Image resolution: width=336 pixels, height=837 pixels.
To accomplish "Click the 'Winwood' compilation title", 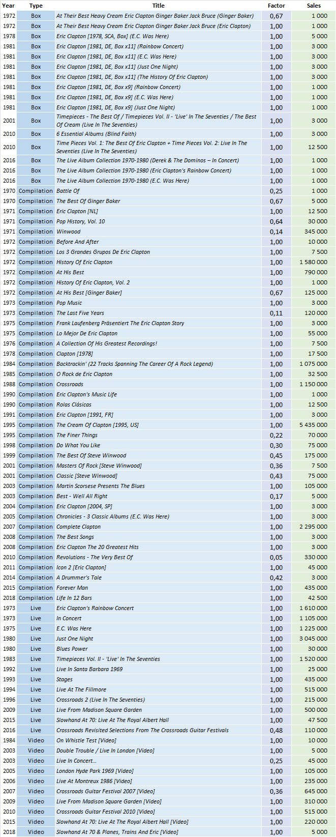I will tap(68, 232).
